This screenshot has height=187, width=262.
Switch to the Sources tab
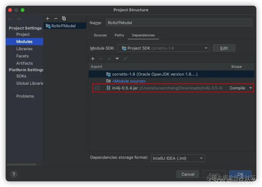coord(100,35)
